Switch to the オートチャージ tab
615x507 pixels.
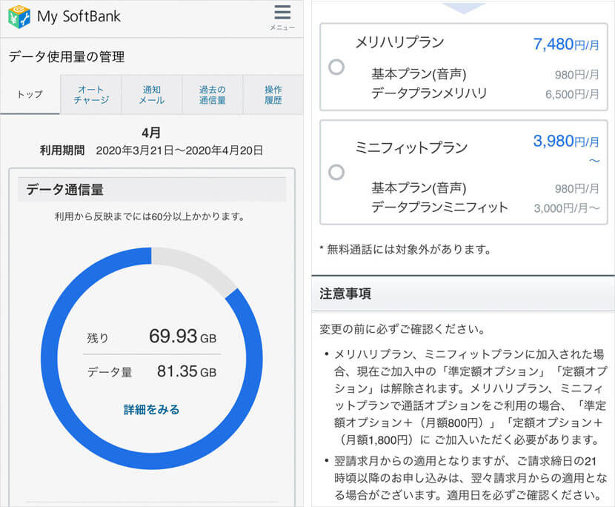point(91,95)
